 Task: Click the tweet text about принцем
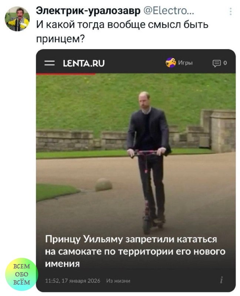[x=122, y=32]
